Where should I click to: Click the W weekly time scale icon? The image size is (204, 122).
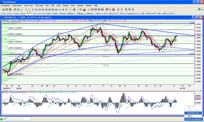pyautogui.click(x=63, y=9)
